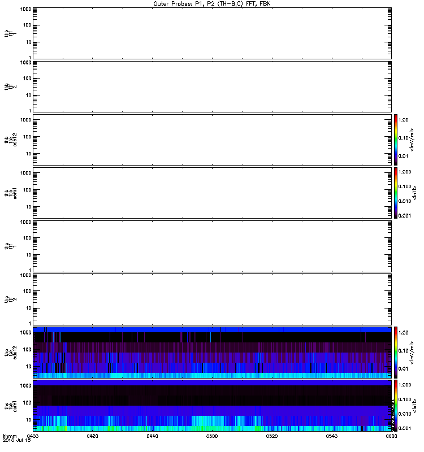Click the 'thb fff 2' y-axis label
The width and height of the screenshot is (424, 452).
(11, 87)
